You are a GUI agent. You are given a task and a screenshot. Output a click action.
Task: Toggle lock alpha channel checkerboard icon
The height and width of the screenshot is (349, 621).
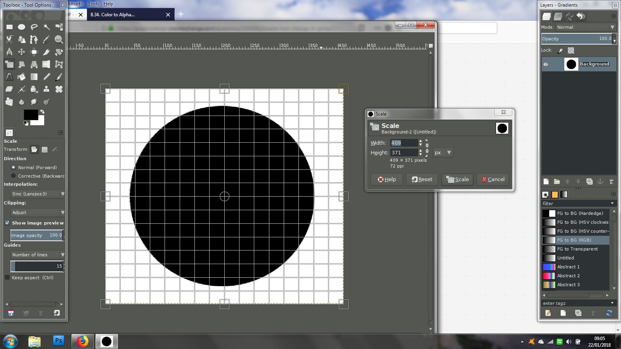[571, 50]
